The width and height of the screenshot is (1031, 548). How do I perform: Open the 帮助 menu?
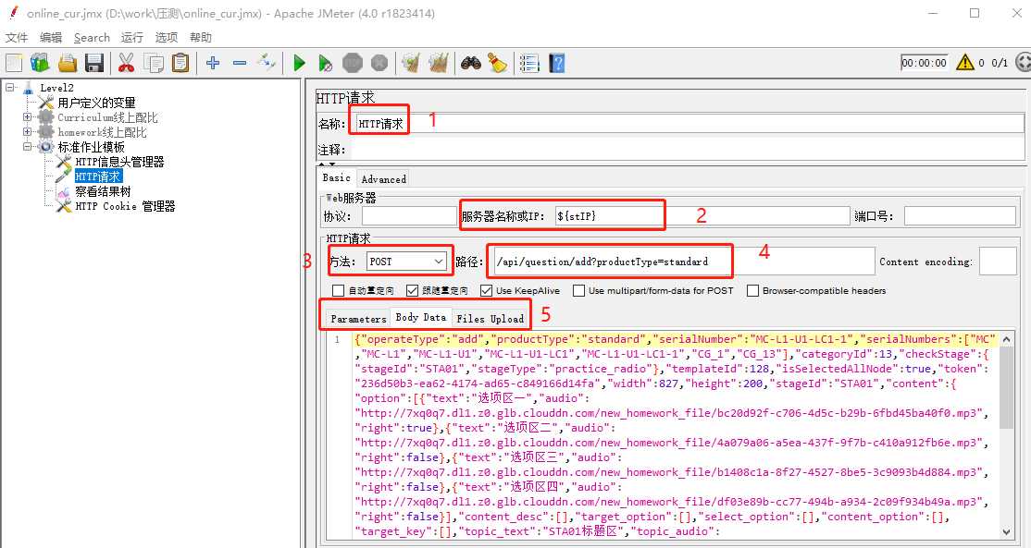point(201,37)
